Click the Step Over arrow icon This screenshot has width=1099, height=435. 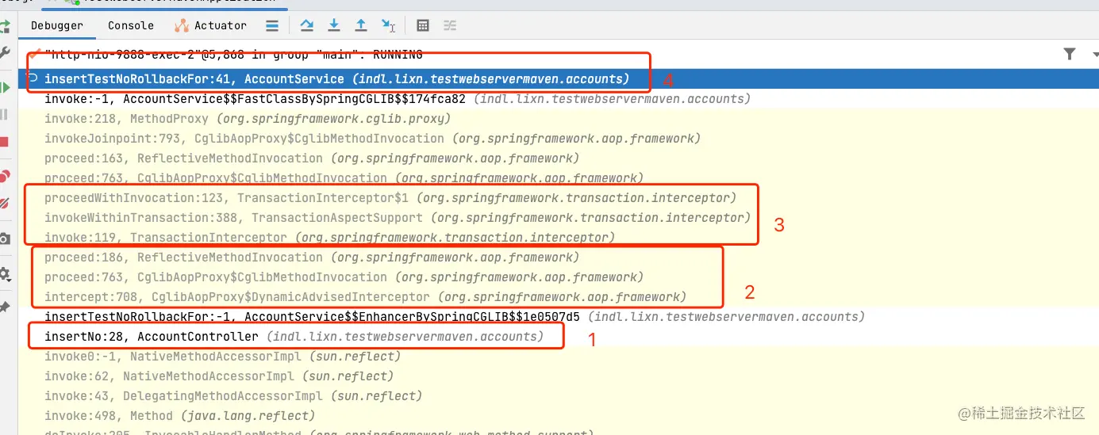307,25
